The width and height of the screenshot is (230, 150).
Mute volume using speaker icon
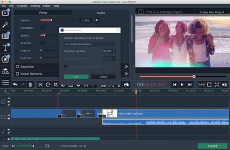click(x=97, y=20)
